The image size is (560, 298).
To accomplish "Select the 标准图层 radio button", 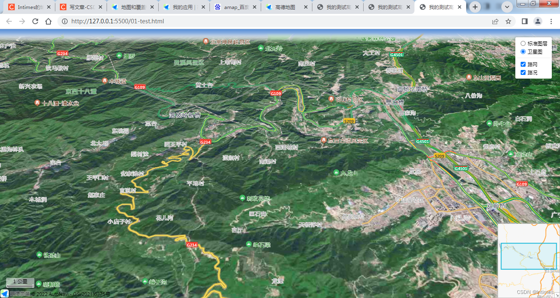I will pyautogui.click(x=523, y=43).
